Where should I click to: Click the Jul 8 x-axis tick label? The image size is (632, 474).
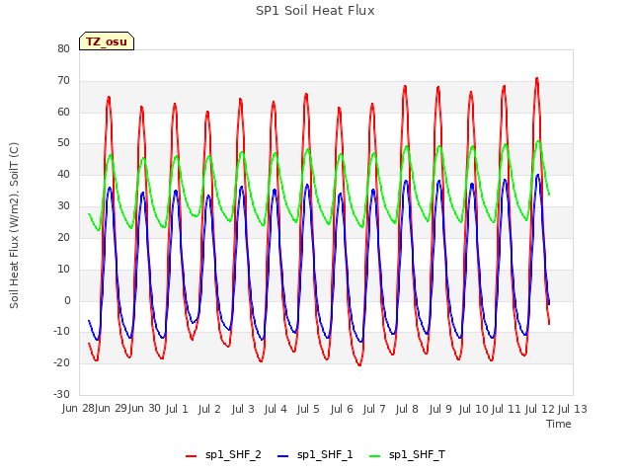[x=407, y=409]
